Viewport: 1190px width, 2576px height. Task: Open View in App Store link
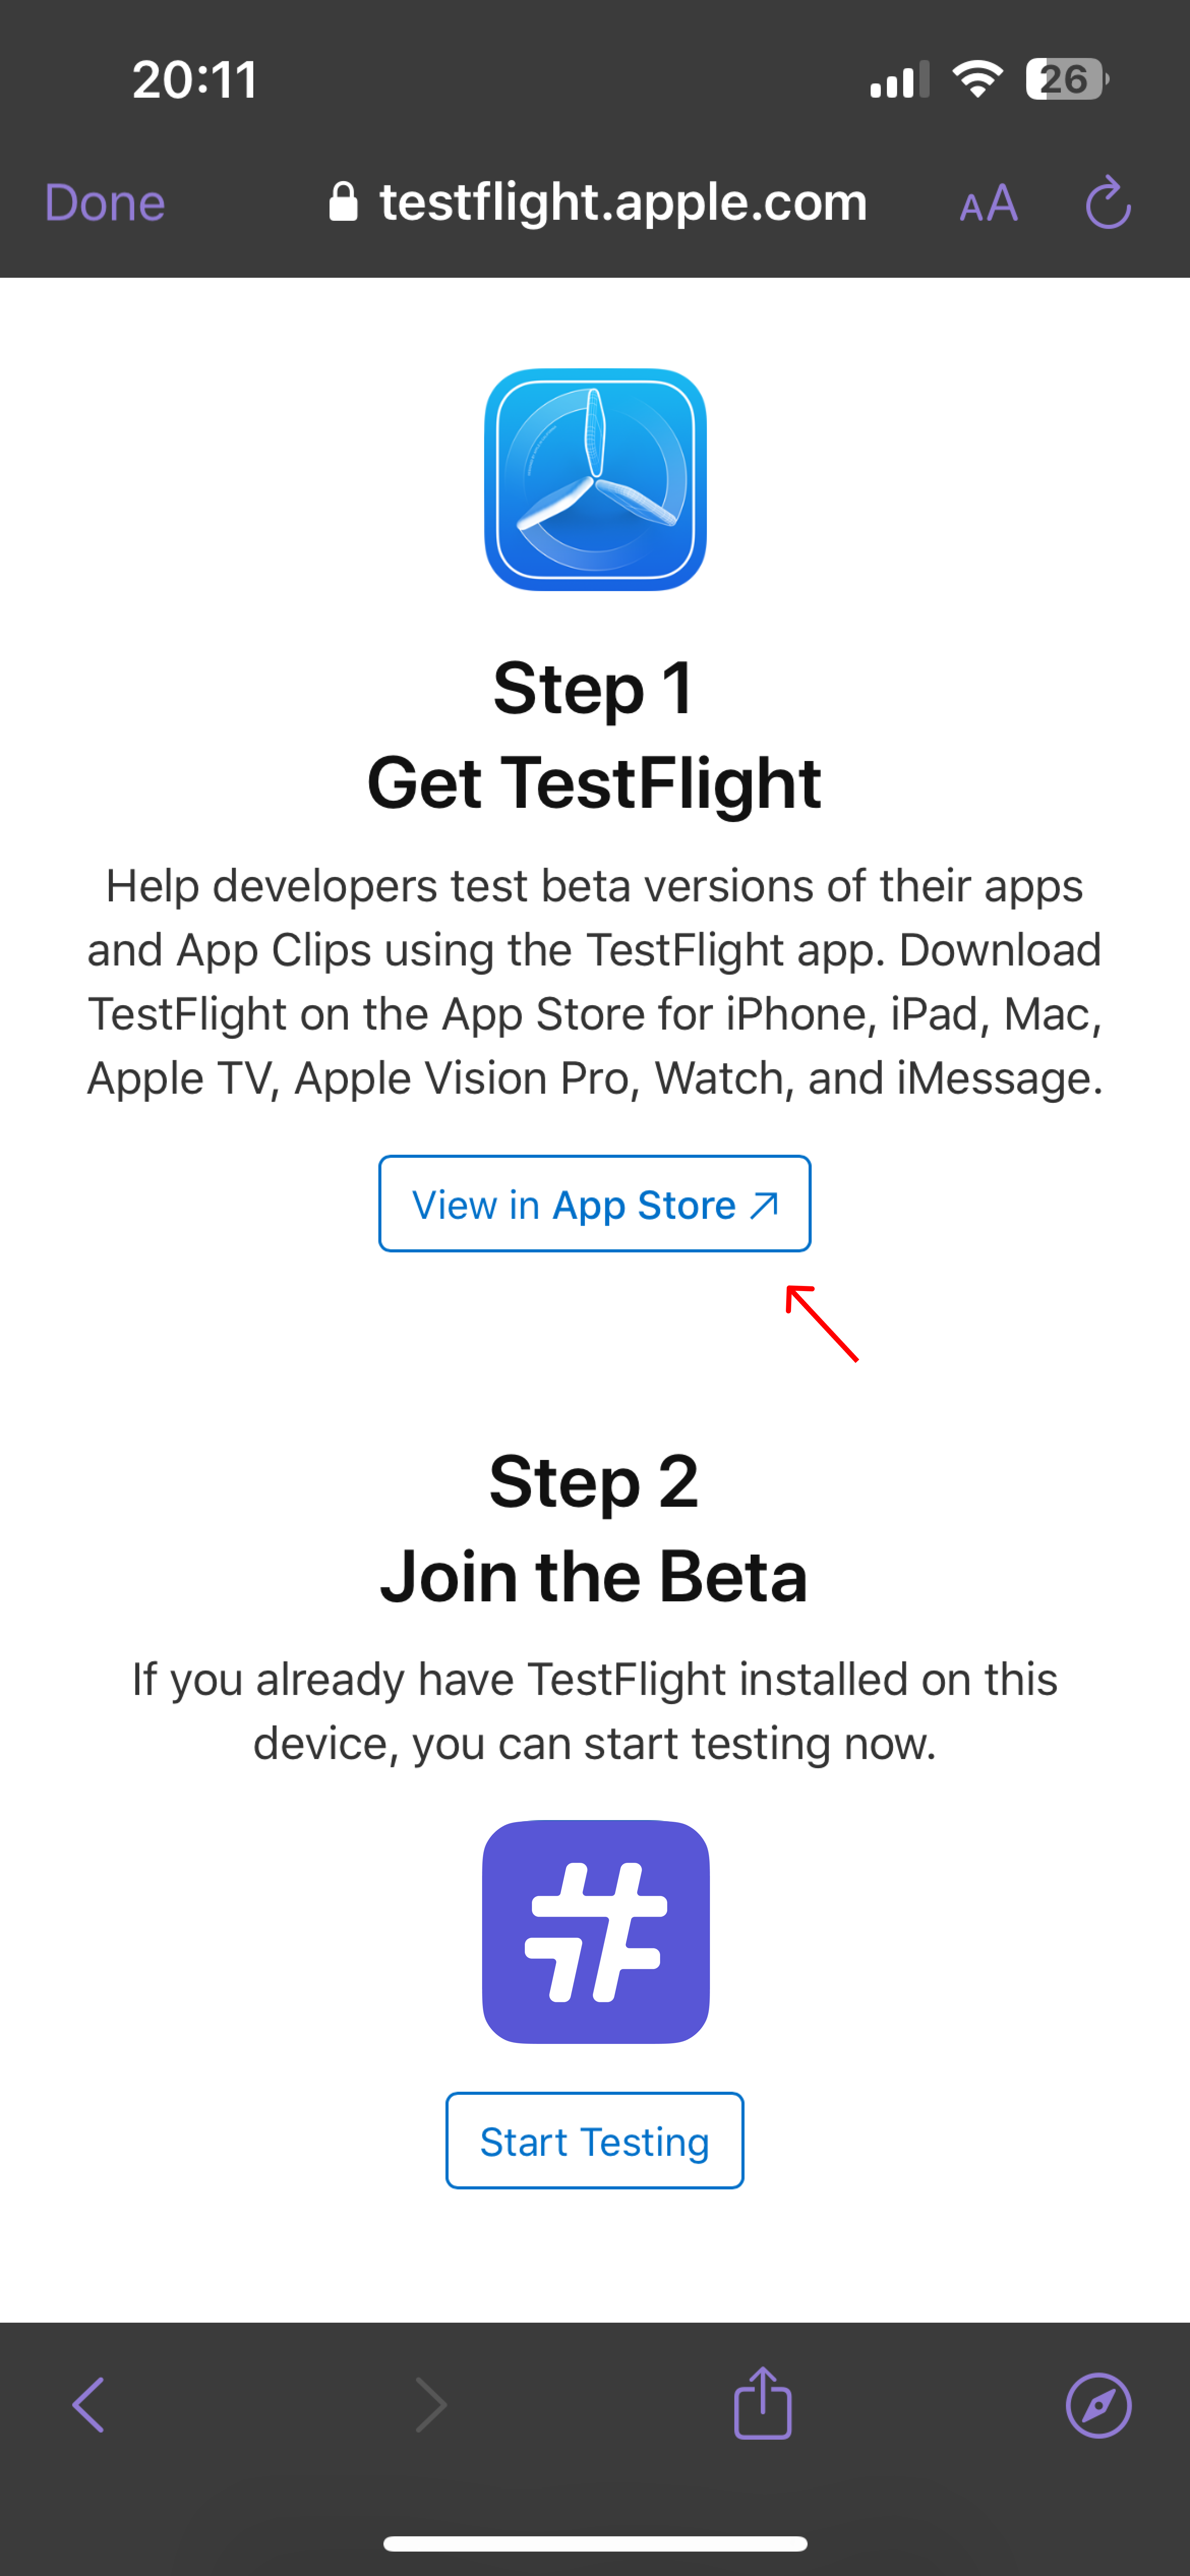tap(594, 1204)
